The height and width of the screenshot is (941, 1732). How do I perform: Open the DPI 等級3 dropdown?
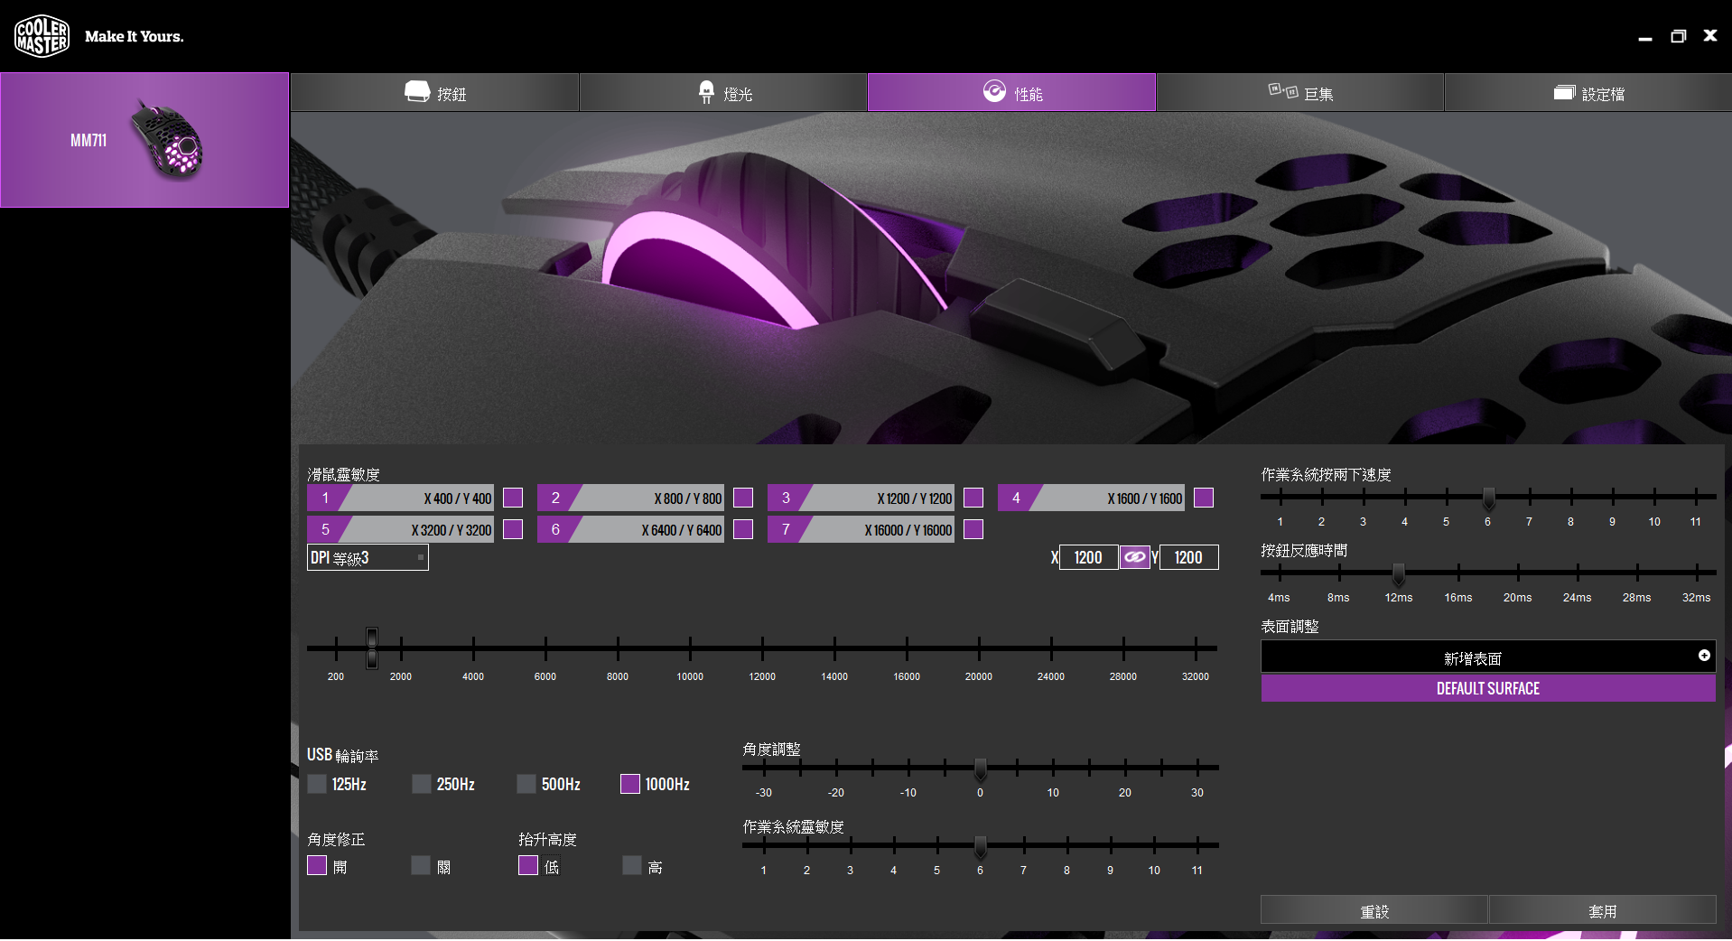(x=368, y=558)
